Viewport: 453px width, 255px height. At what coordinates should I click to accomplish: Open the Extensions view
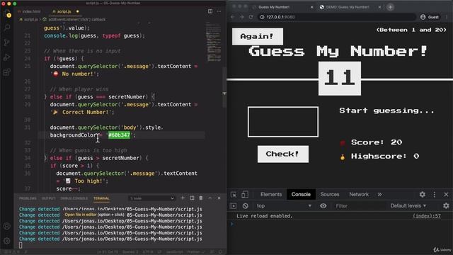pyautogui.click(x=7, y=72)
